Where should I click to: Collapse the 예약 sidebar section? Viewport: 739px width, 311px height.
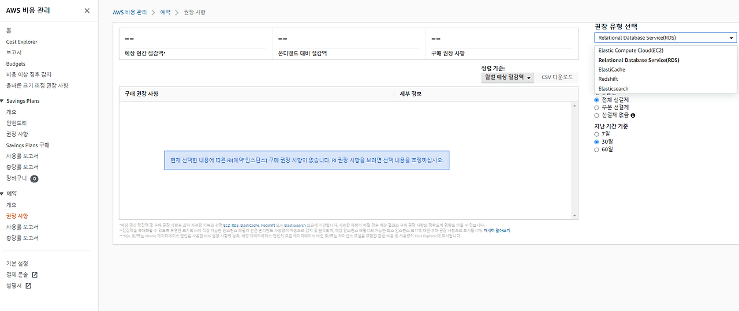[x=2, y=194]
